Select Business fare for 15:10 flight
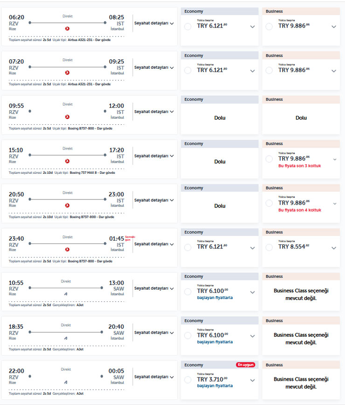Image resolution: width=345 pixels, height=405 pixels. click(269, 159)
